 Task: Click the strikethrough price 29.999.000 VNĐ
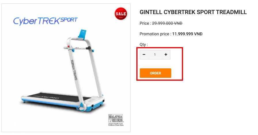tap(167, 23)
